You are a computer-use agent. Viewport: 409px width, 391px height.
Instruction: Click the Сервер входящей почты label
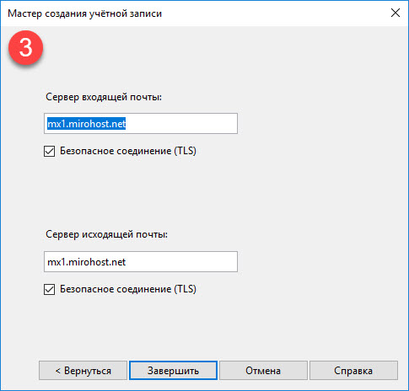(104, 97)
